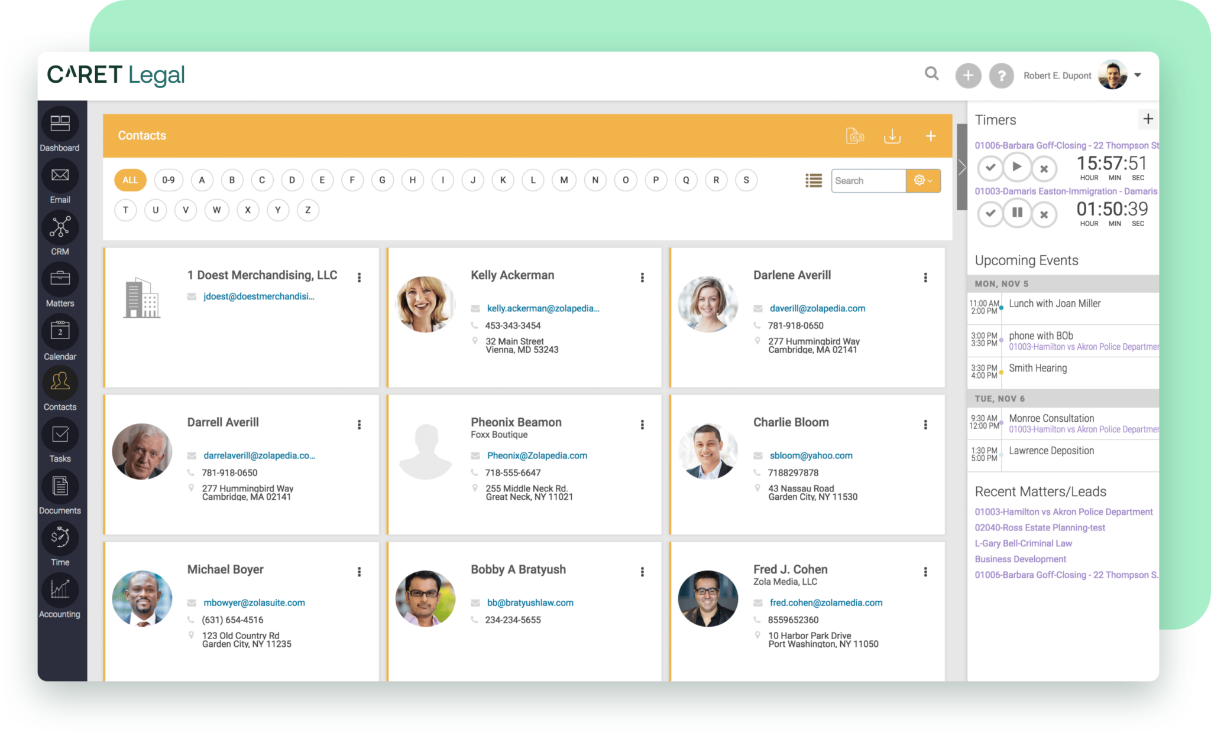Viewport: 1211px width, 733px height.
Task: Select the ALL contacts filter
Action: click(x=130, y=180)
